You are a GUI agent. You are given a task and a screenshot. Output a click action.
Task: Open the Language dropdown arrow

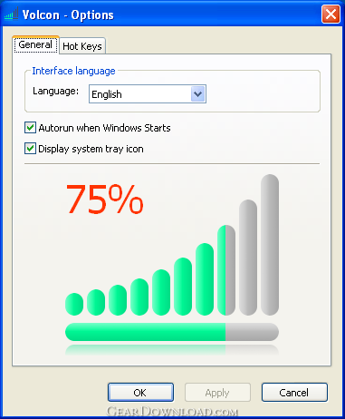click(x=198, y=94)
